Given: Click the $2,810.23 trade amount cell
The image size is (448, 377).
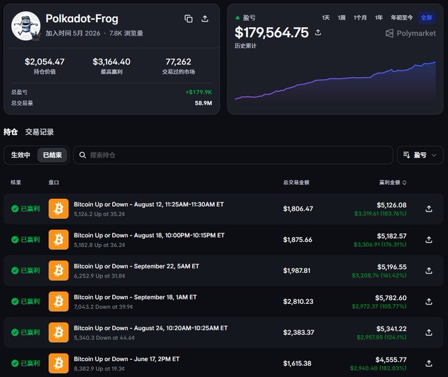Looking at the screenshot, I should coord(298,301).
